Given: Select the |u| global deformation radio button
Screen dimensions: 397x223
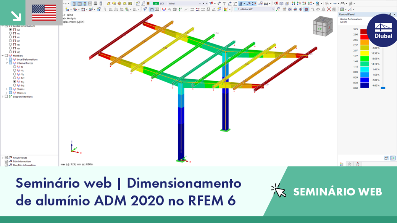Looking at the screenshot, I should tap(10, 30).
